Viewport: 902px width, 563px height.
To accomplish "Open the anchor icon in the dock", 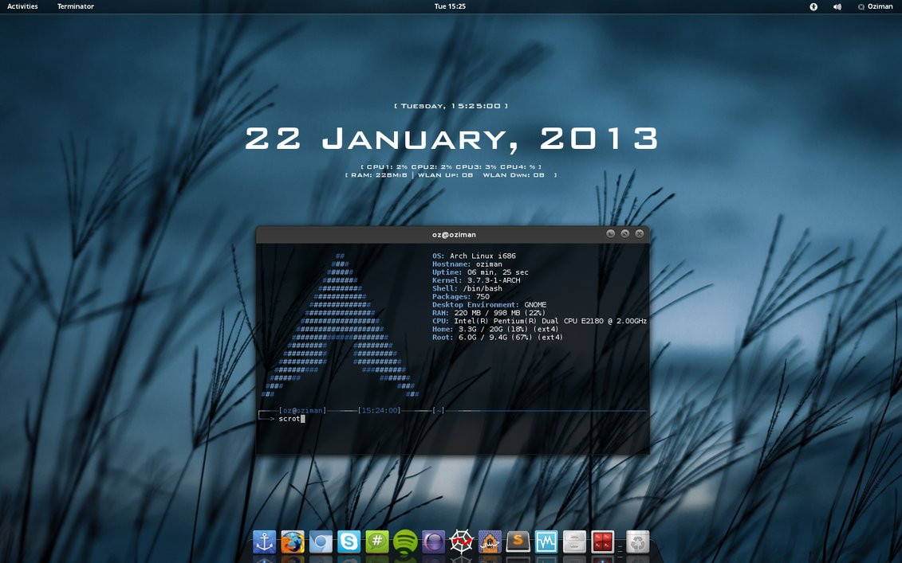I will click(x=265, y=541).
